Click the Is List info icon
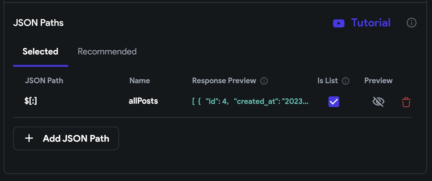 click(x=346, y=81)
